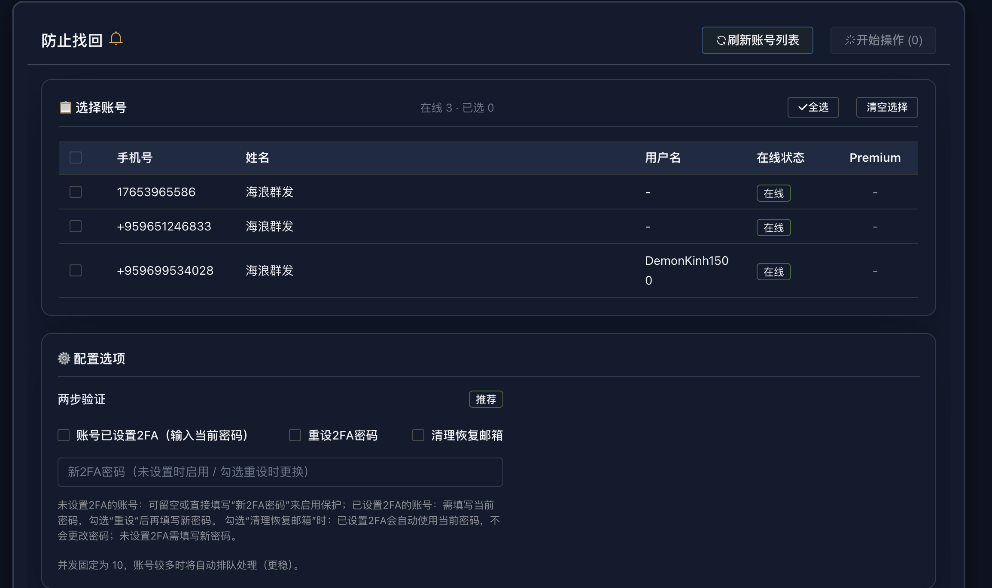Check 账号已设置2FA option
Screen dimensions: 992x588
pyautogui.click(x=63, y=435)
